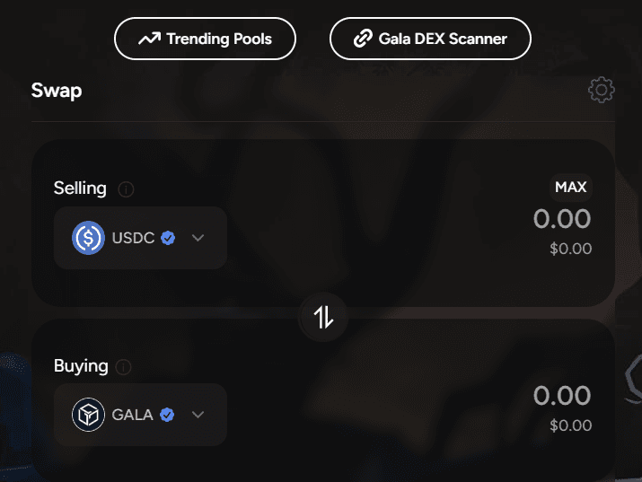The image size is (642, 482).
Task: Click the info icon beside Selling
Action: (127, 189)
